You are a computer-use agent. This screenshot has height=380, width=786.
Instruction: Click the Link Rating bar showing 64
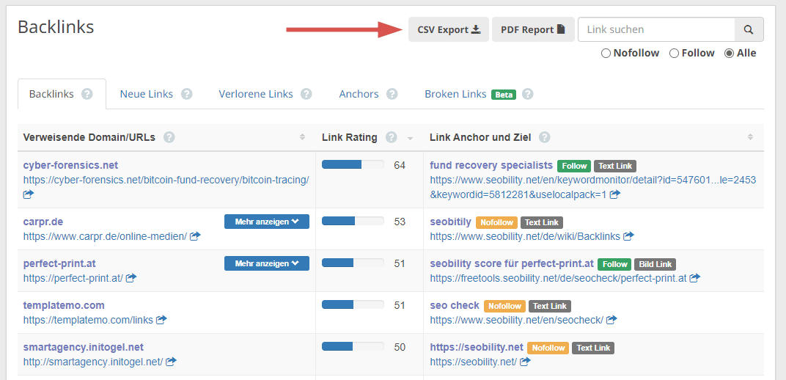(353, 164)
